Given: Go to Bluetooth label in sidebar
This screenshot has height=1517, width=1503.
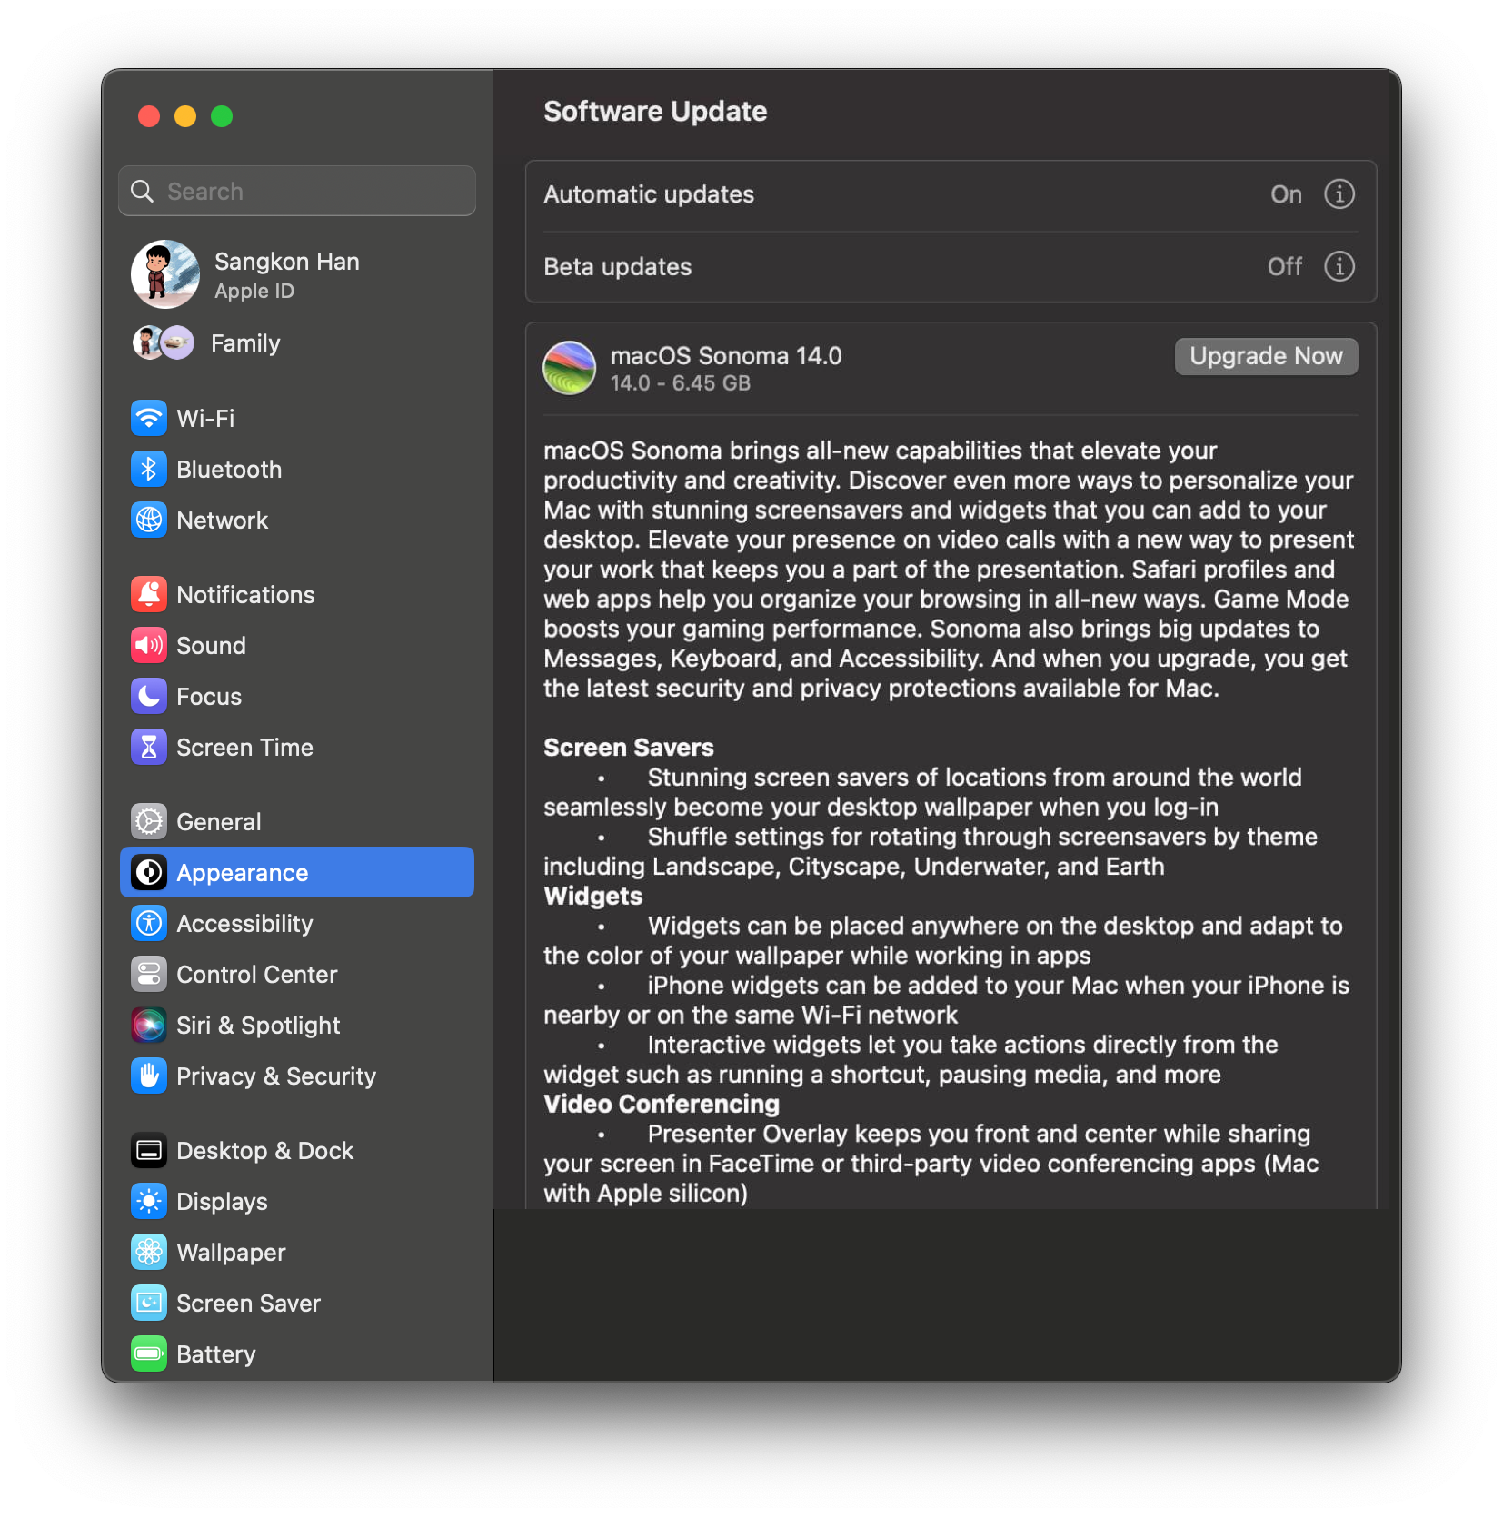Looking at the screenshot, I should (229, 469).
